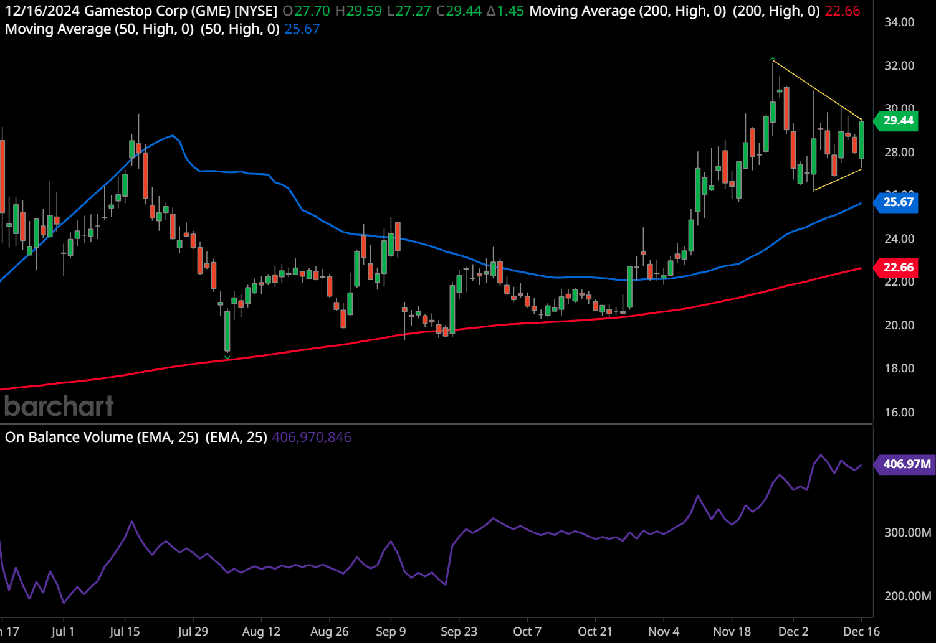
Task: Click the Oct 7 date label
Action: [527, 631]
